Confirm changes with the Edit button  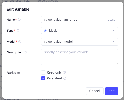112,91
